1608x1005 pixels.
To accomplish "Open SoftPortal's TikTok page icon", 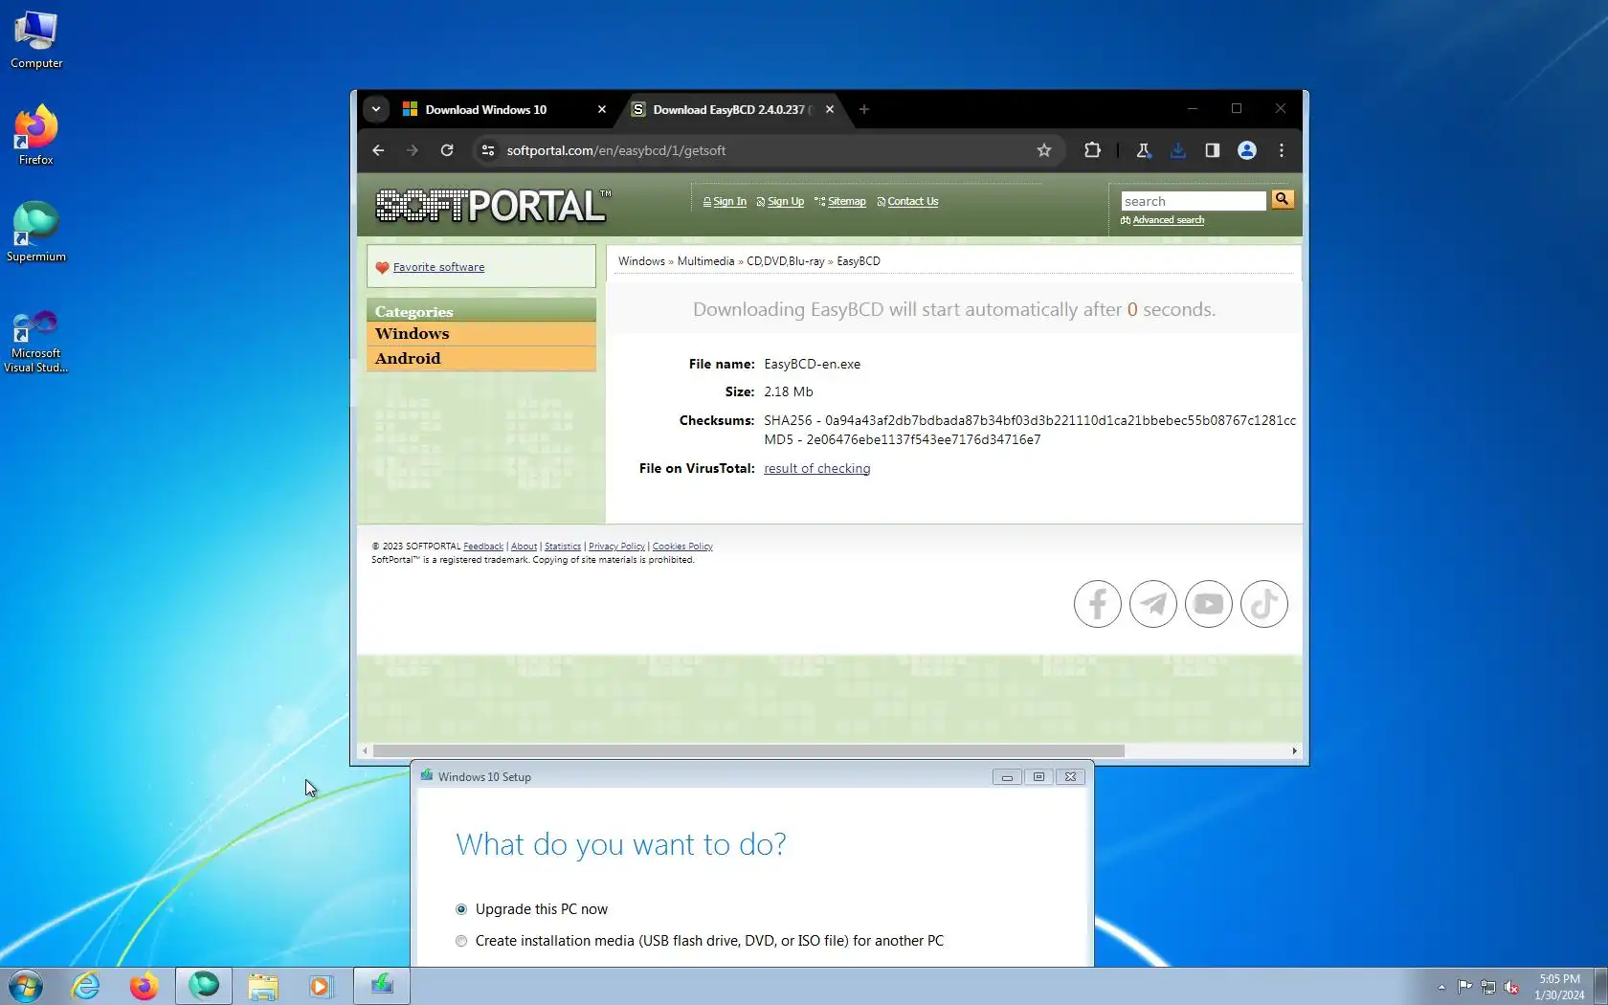I will point(1264,604).
